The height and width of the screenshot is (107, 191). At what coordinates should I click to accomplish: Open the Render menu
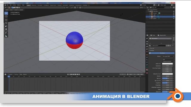pyautogui.click(x=14, y=5)
